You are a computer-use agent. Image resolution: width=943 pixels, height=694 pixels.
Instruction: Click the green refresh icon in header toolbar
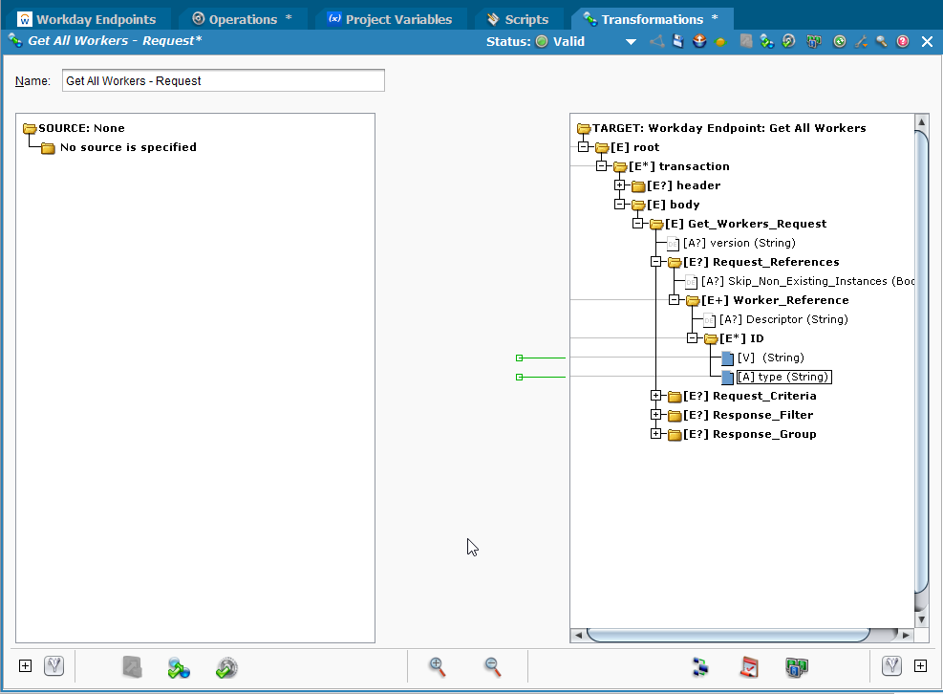tap(839, 42)
